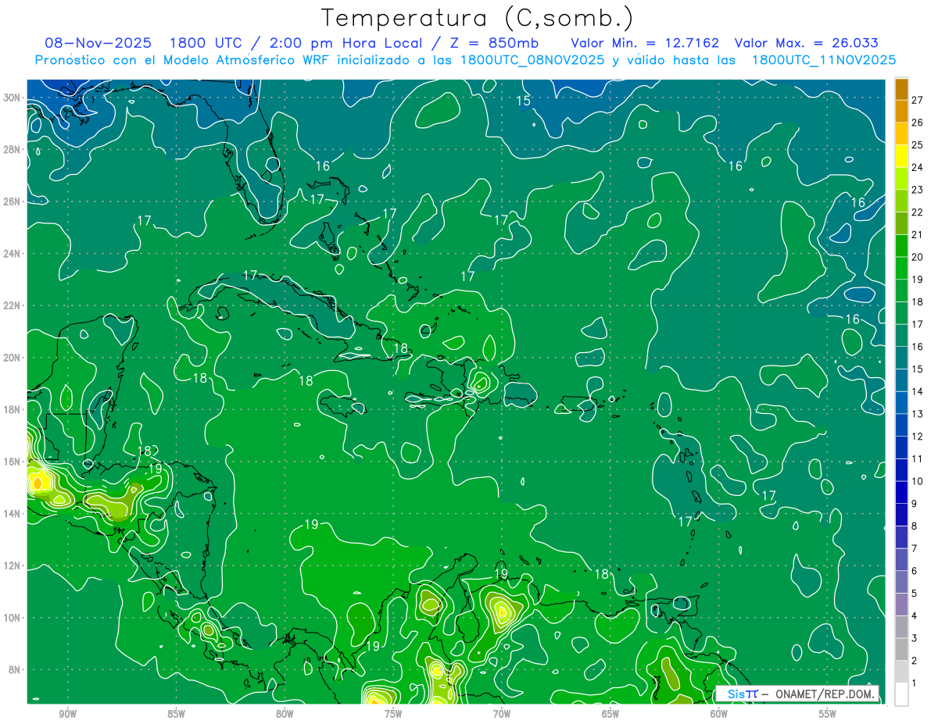Click the "85W" longitude axis label

tap(177, 714)
